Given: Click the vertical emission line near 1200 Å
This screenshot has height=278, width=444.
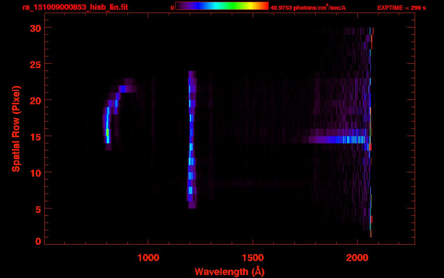Looking at the screenshot, I should (x=191, y=139).
